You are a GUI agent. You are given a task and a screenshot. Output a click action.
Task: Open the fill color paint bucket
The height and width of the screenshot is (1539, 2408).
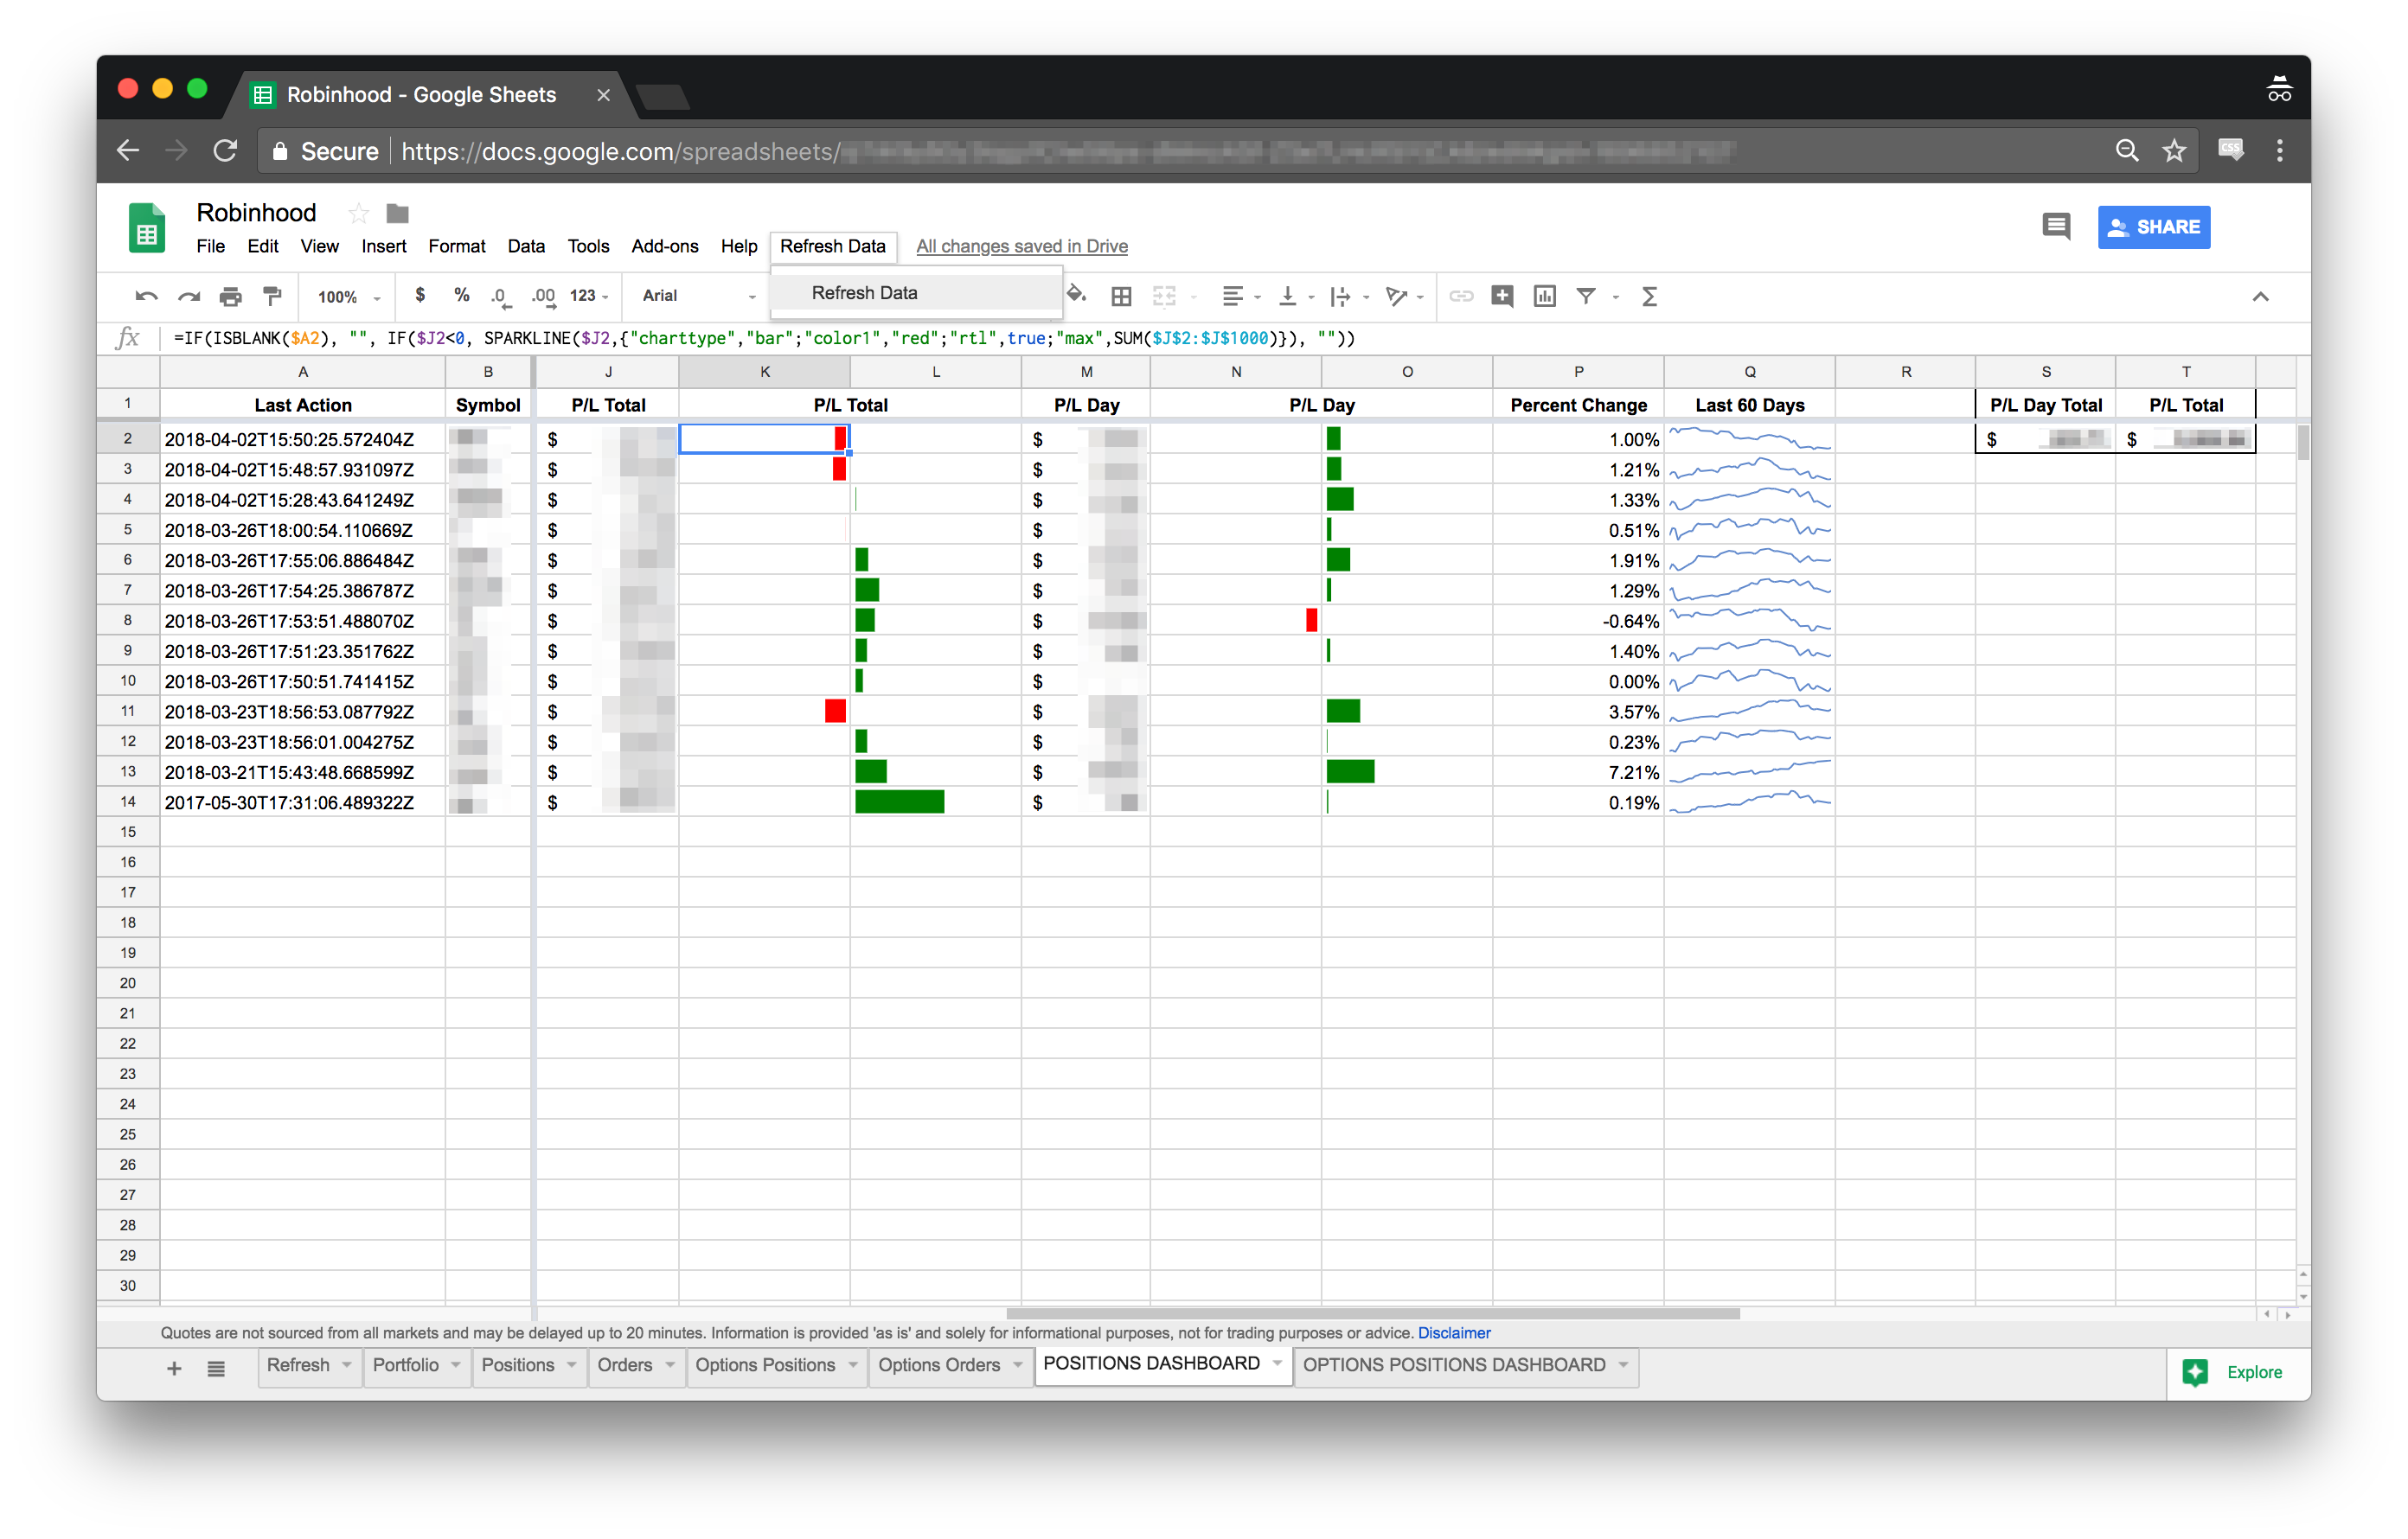pos(1076,295)
